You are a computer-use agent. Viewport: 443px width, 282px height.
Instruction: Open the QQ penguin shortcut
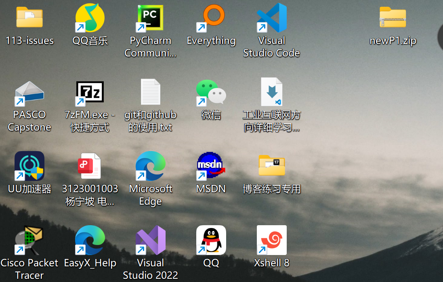(x=211, y=240)
